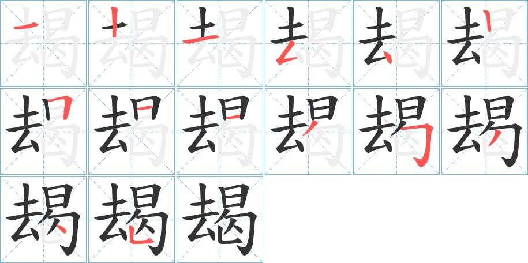Viewport: 528px width, 263px height.
Task: Select the eighth step with short red inner horizontal
Action: pyautogui.click(x=132, y=131)
